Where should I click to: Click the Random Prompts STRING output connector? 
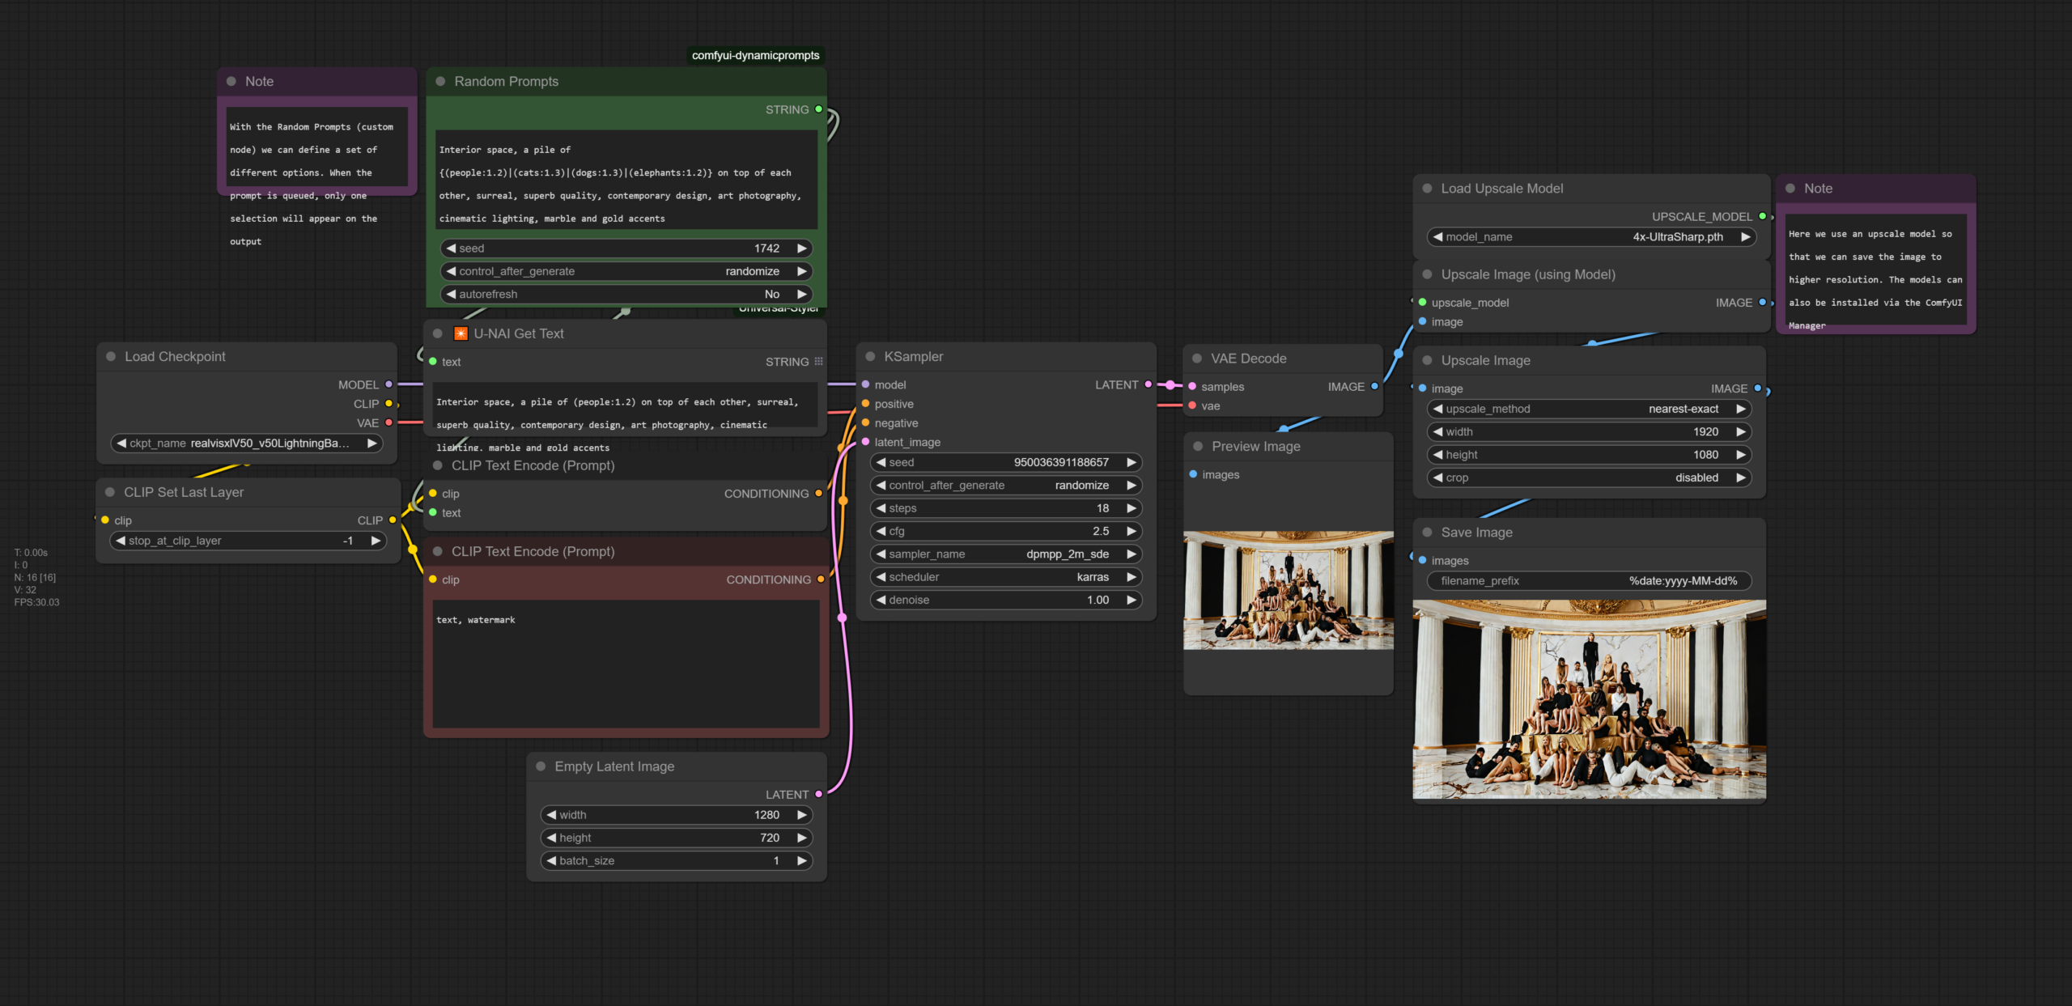pyautogui.click(x=819, y=109)
